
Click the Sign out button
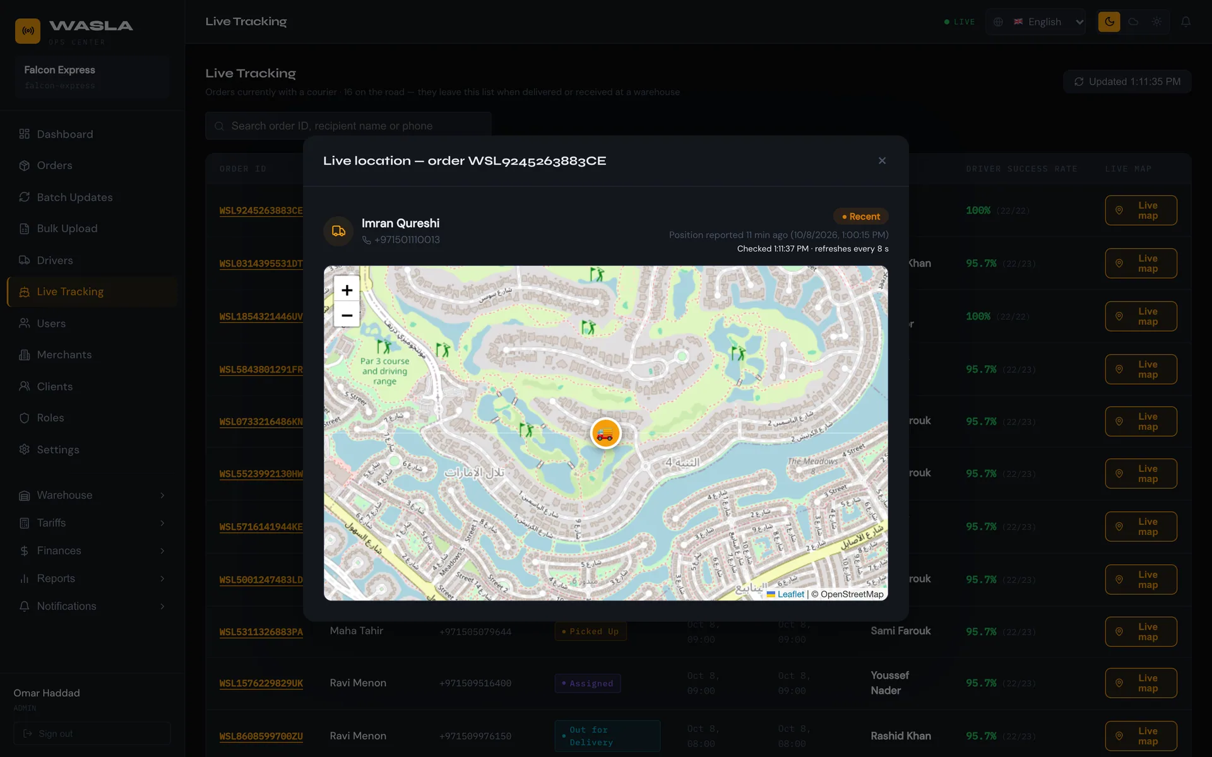[x=92, y=734]
